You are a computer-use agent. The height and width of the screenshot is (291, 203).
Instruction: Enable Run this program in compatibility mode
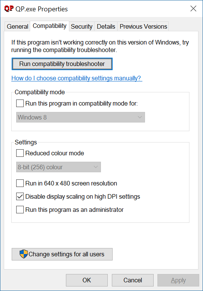(20, 103)
